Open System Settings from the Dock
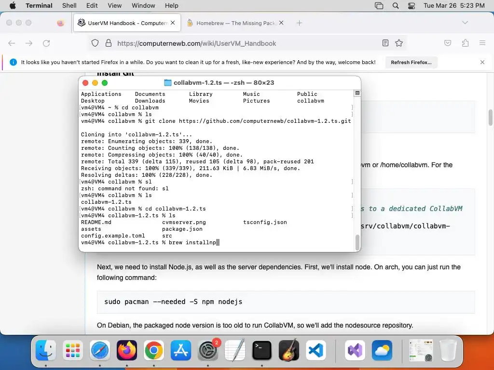The image size is (494, 370). (x=208, y=350)
